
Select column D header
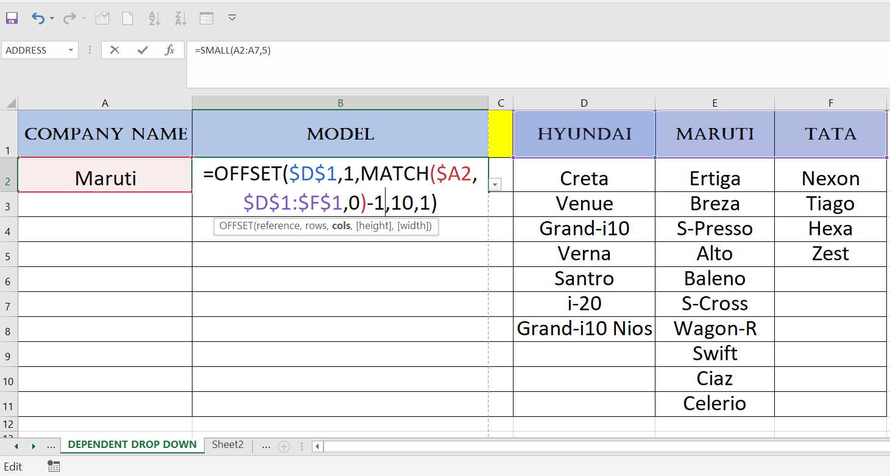[584, 103]
